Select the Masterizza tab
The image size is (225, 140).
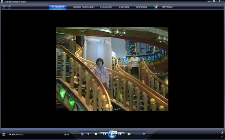124,7
